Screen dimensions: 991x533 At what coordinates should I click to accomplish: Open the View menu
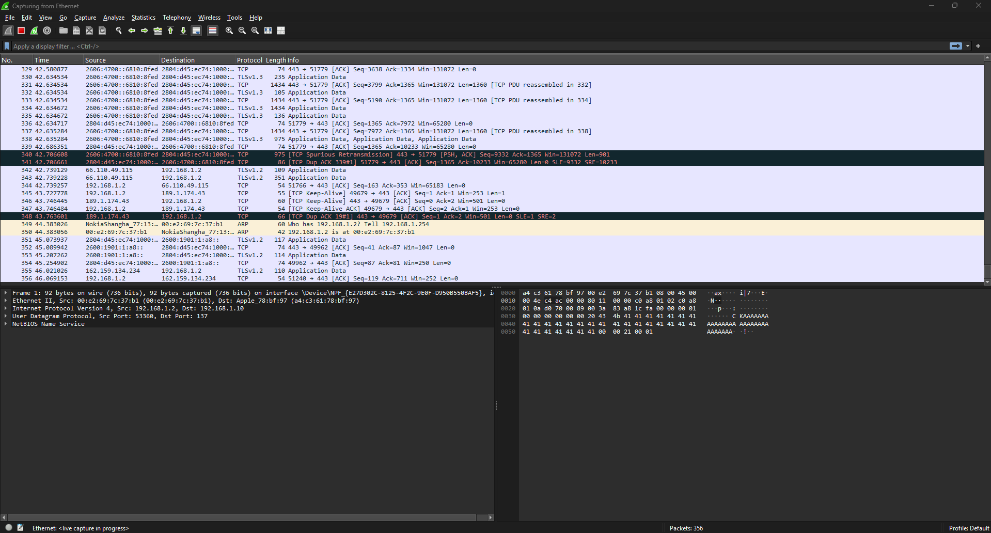coord(45,18)
